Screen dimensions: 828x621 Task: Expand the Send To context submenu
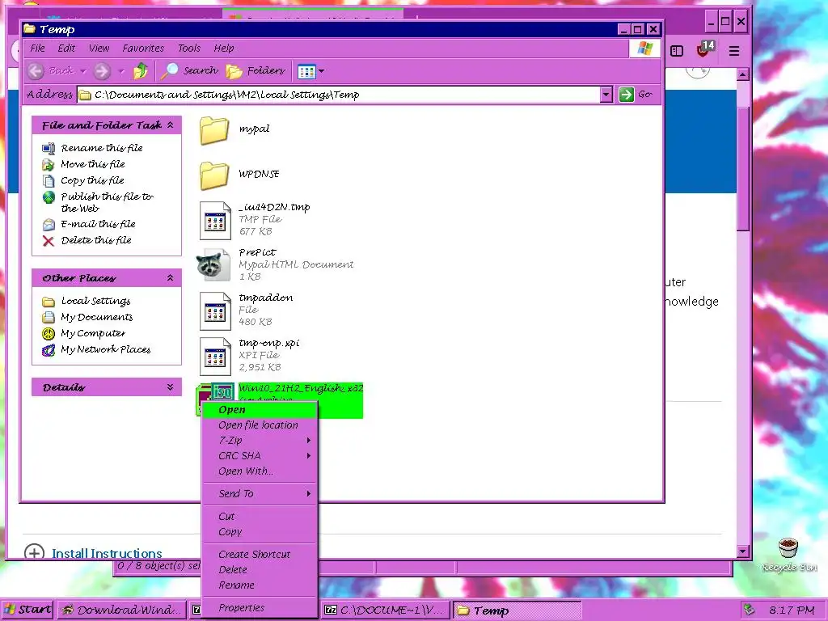pyautogui.click(x=260, y=494)
